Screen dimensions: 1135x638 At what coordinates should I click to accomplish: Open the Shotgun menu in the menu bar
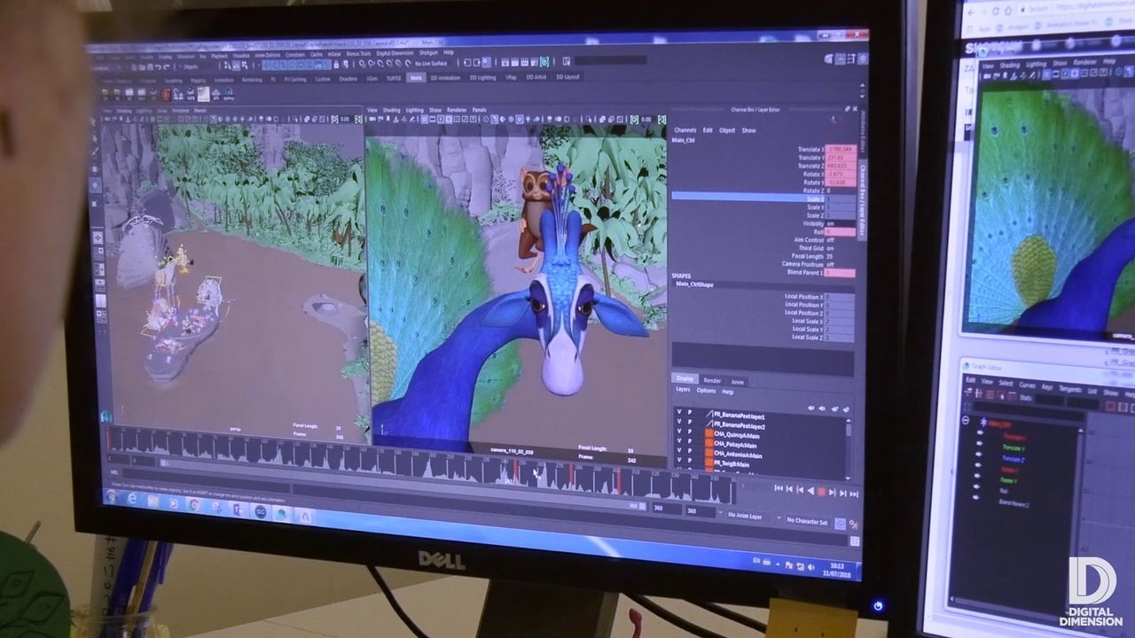(428, 53)
